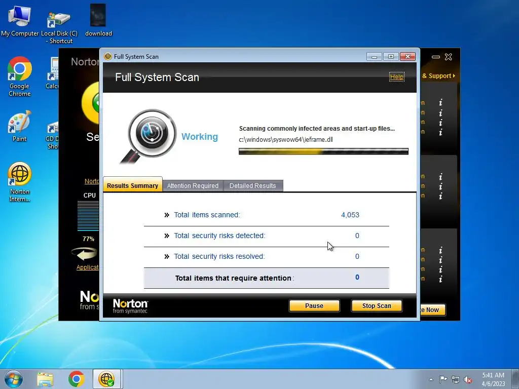
Task: Open the Detailed Results tab
Action: pyautogui.click(x=253, y=186)
